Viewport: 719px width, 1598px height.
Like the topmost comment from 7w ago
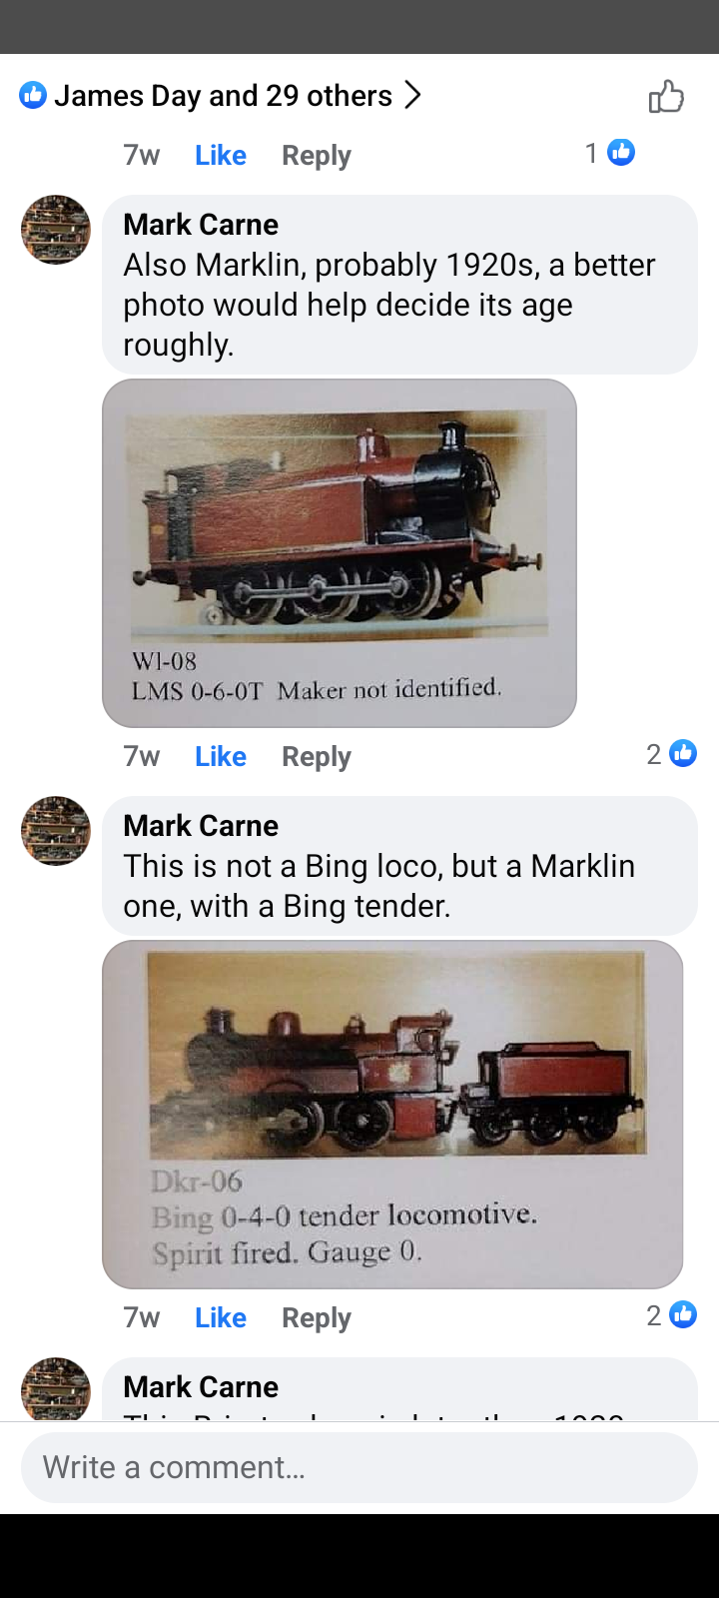(221, 156)
